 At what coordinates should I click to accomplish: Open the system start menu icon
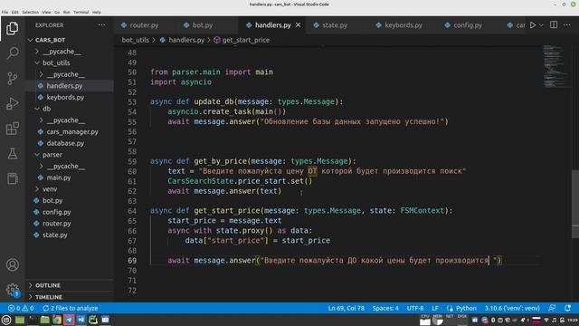click(6, 320)
